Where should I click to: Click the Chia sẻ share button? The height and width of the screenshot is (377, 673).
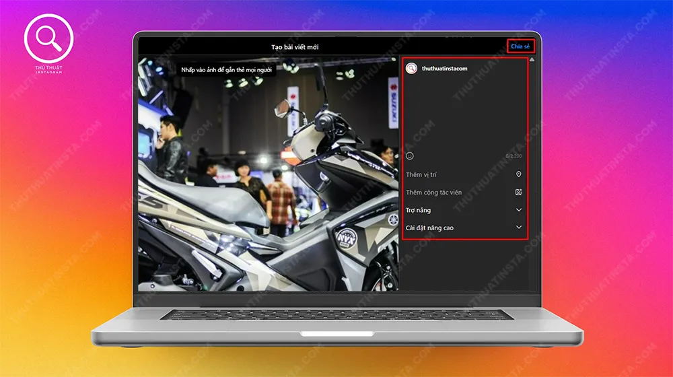(x=520, y=46)
